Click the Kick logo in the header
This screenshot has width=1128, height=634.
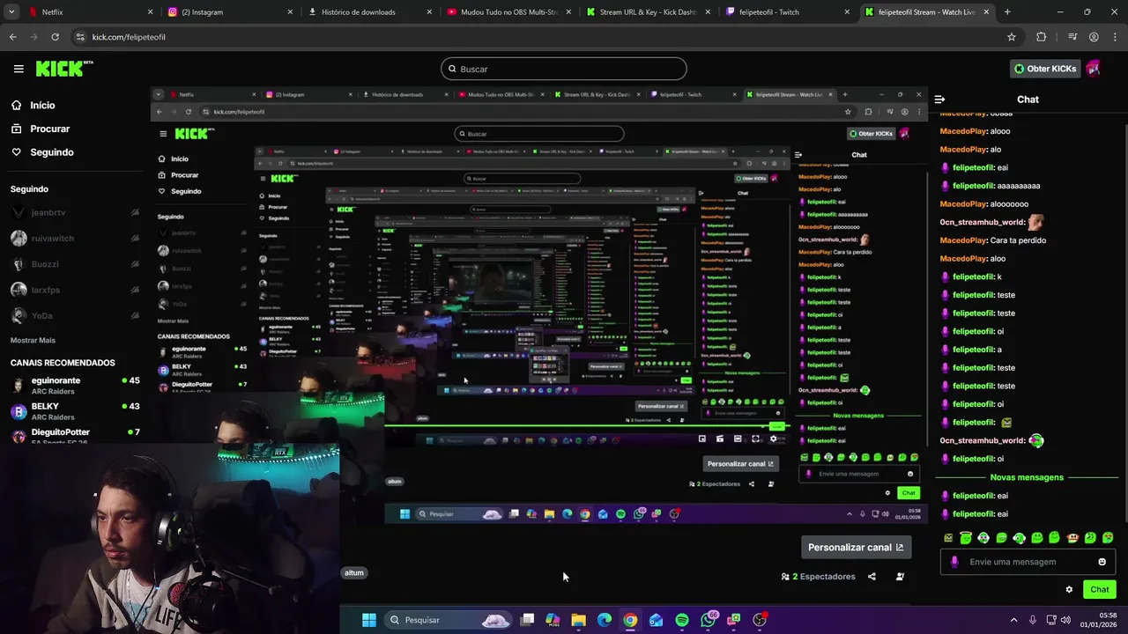click(64, 69)
